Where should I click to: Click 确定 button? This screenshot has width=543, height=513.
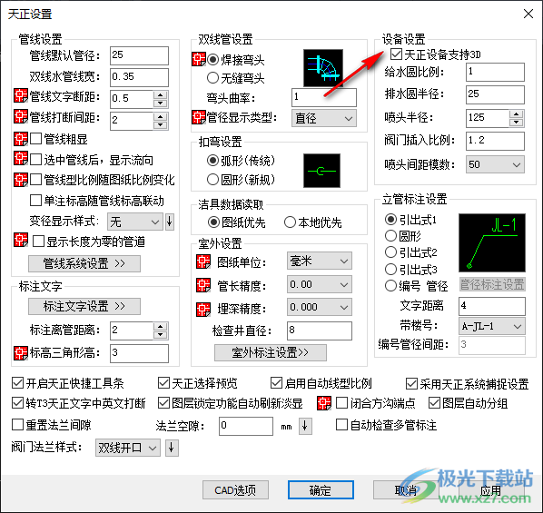[321, 490]
